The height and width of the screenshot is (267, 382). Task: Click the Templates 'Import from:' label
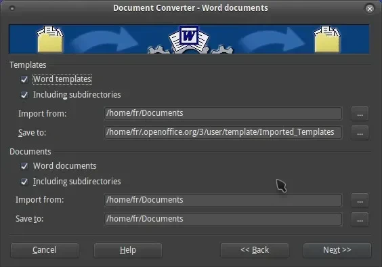[x=43, y=114]
